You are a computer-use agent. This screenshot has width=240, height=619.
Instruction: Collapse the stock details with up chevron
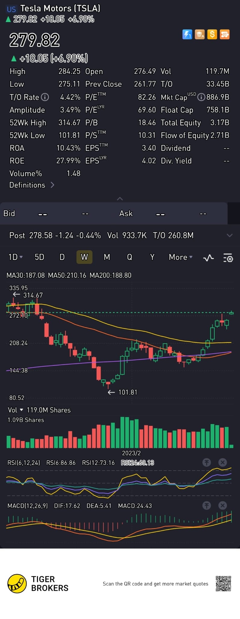coord(120,199)
